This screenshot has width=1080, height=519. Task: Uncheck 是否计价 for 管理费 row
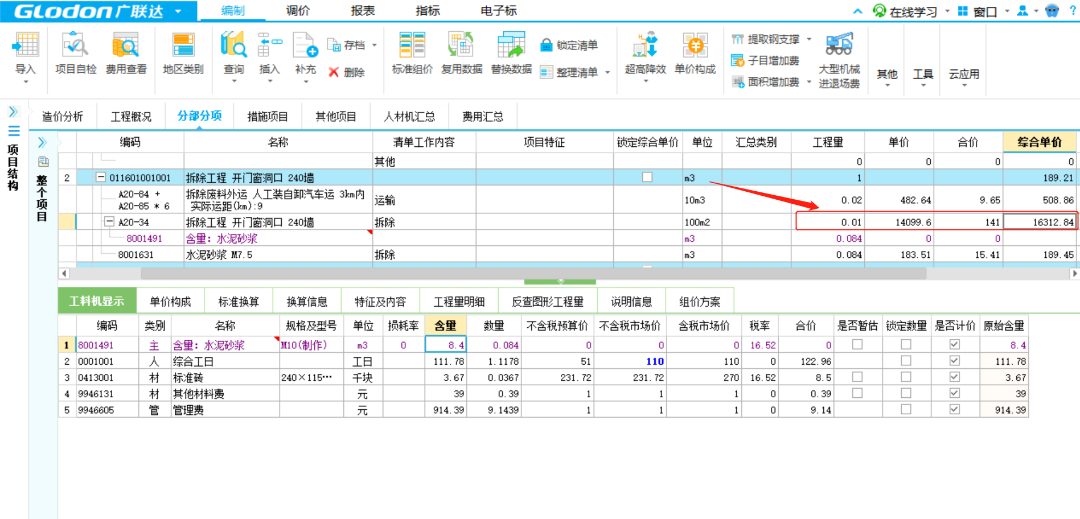coord(955,409)
